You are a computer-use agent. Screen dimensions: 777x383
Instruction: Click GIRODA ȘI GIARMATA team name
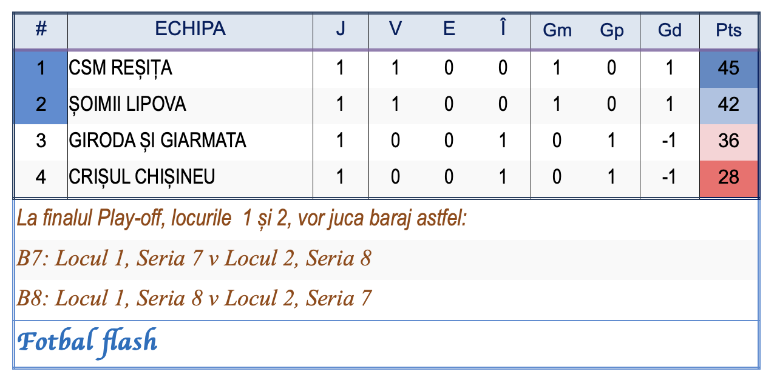click(158, 141)
